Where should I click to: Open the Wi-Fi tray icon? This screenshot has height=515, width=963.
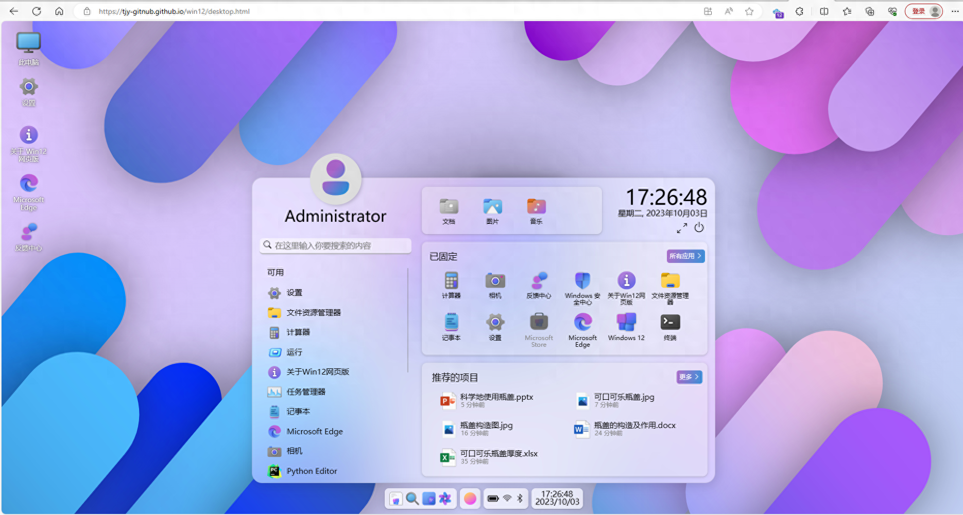(x=507, y=499)
